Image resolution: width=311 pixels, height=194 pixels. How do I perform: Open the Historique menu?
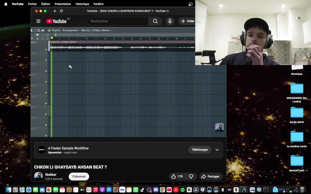pos(82,4)
